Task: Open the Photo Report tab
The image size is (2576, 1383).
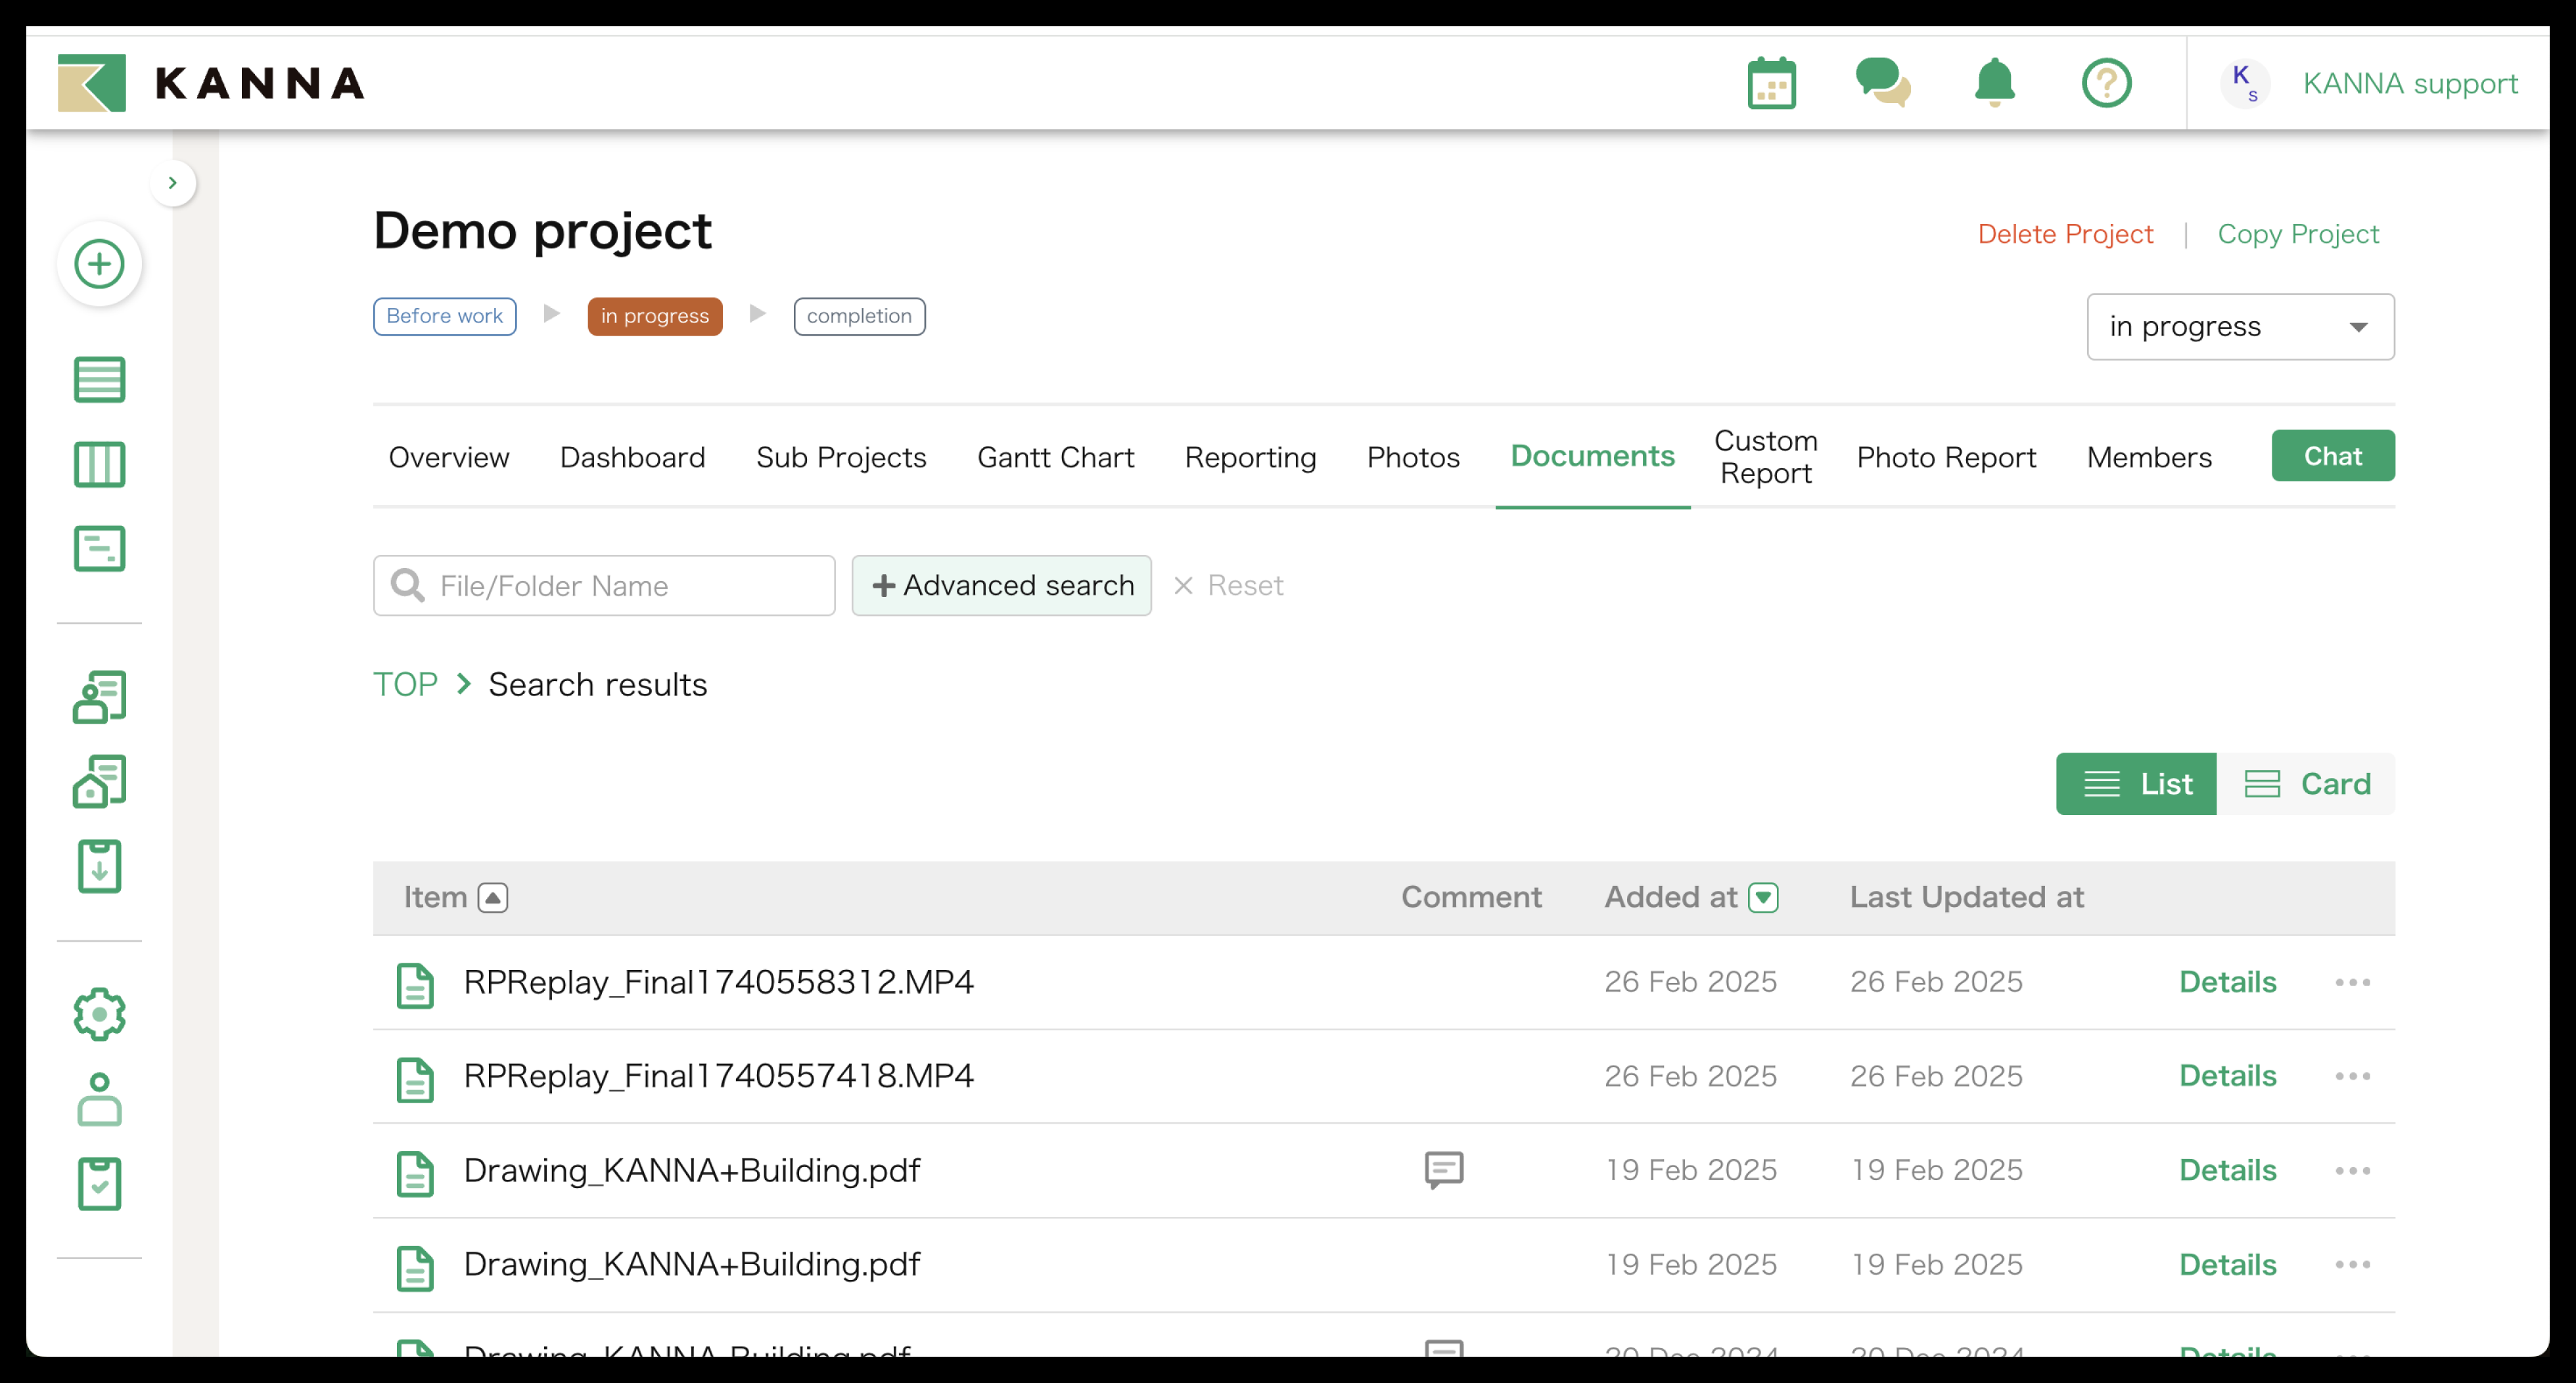Action: point(1945,456)
